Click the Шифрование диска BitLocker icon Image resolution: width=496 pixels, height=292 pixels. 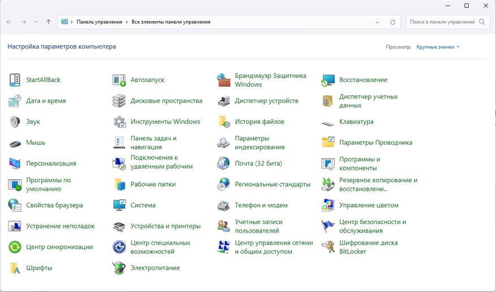coord(328,247)
